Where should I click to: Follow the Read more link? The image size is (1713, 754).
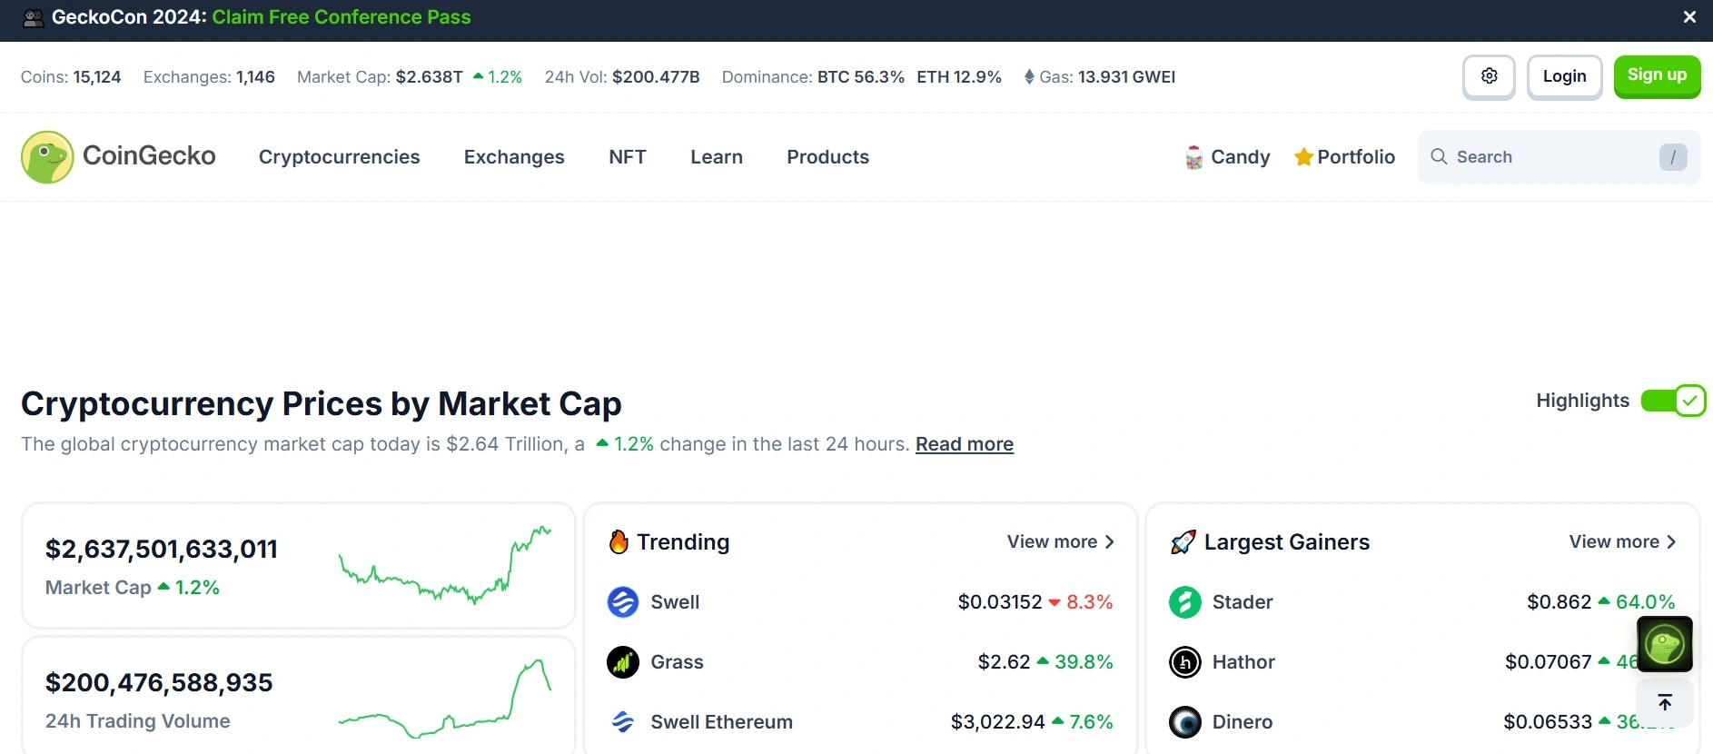click(964, 444)
